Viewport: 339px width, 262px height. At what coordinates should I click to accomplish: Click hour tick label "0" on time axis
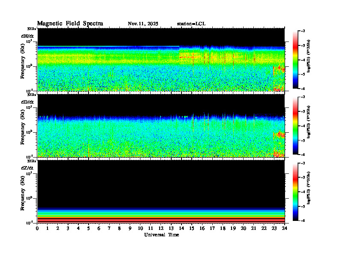coord(37,229)
